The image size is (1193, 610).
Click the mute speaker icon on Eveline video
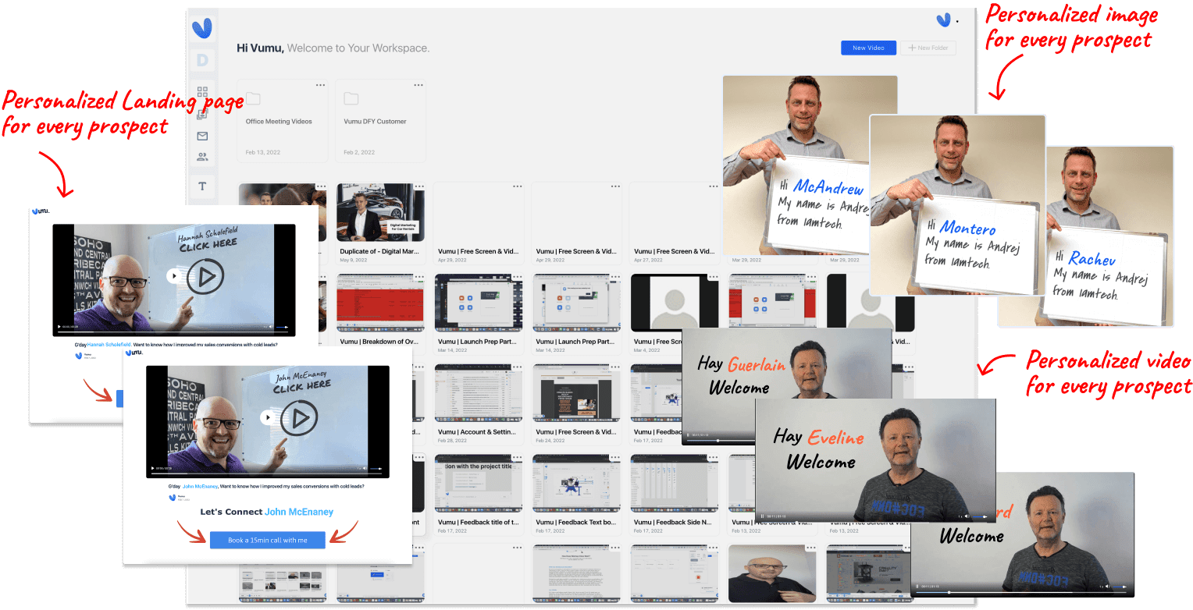click(966, 516)
